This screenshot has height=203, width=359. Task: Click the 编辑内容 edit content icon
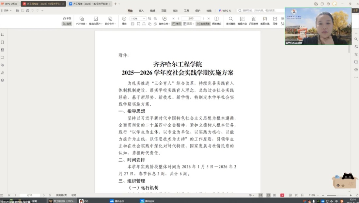tap(242, 19)
